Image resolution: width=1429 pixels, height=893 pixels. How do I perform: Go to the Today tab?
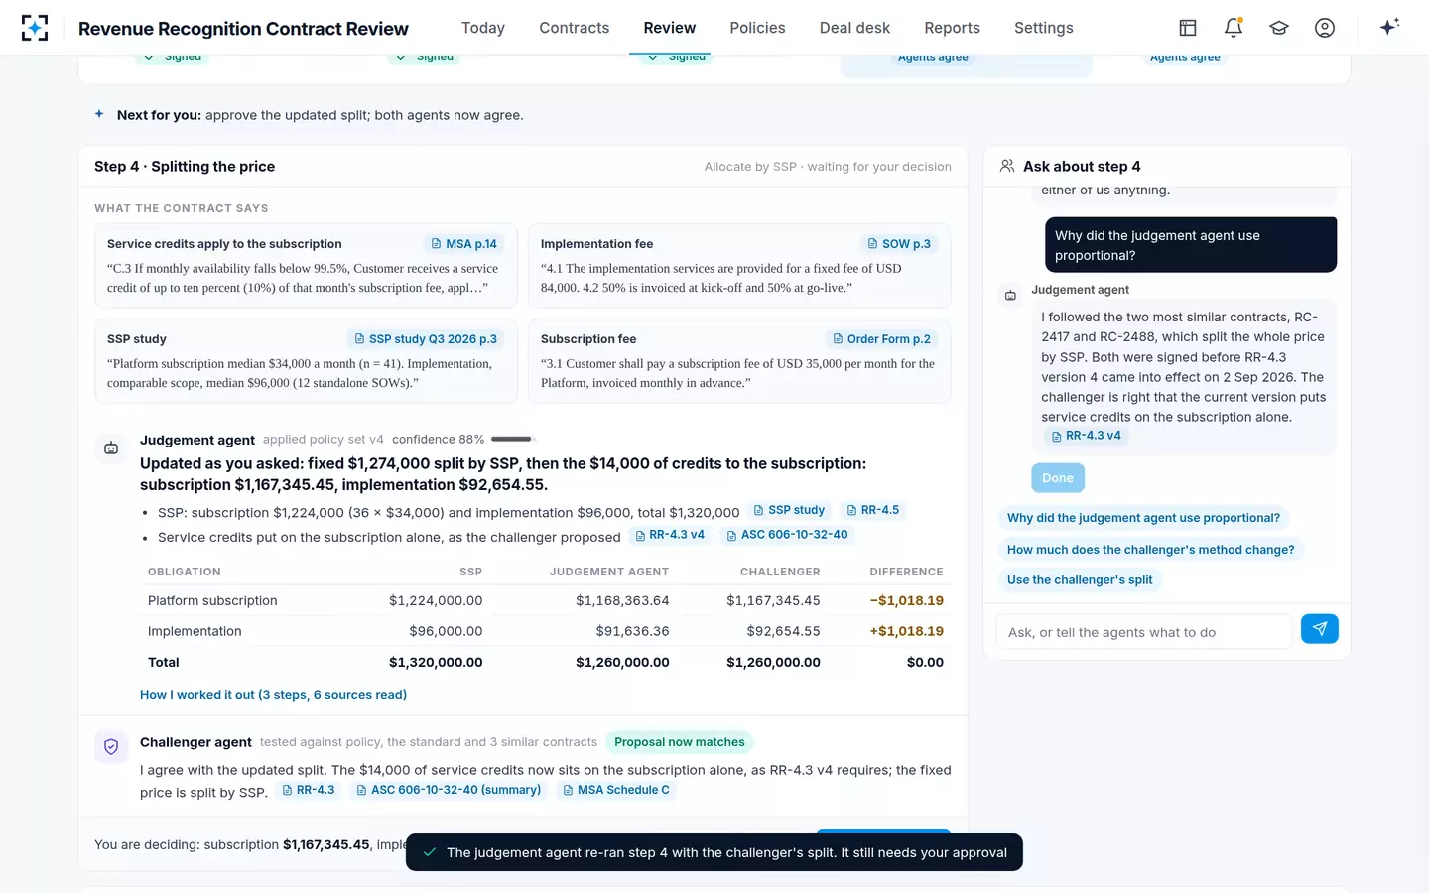(483, 28)
